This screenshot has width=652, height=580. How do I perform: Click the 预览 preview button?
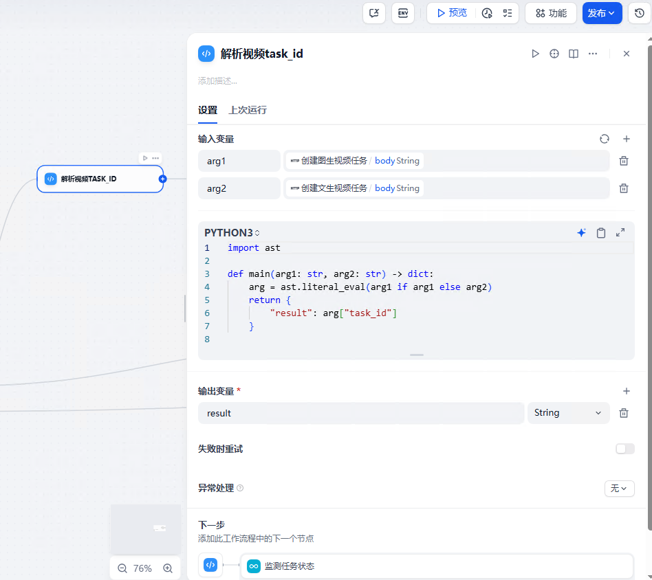pos(452,13)
